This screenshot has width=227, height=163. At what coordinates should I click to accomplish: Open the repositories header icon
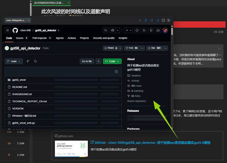coord(151,30)
